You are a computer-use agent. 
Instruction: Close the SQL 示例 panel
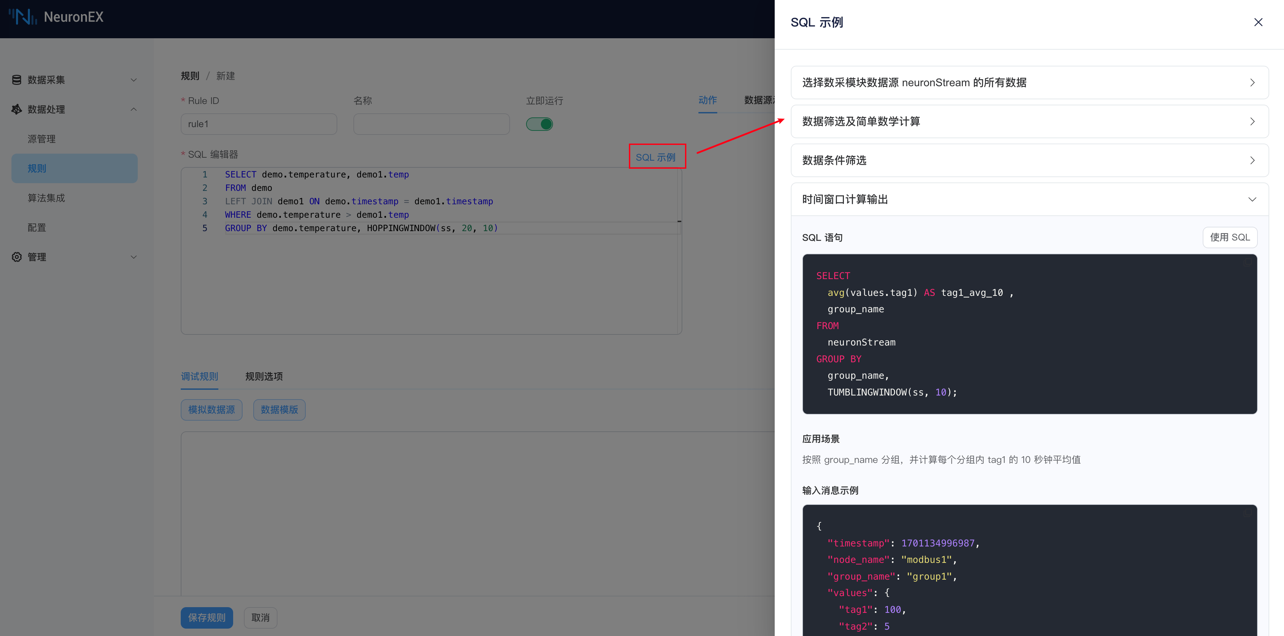(x=1258, y=22)
